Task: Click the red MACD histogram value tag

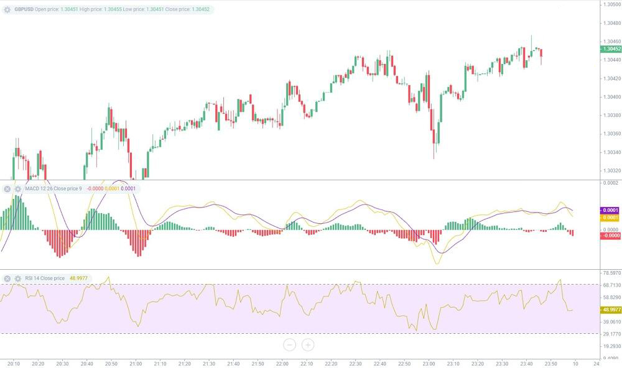Action: click(x=610, y=236)
